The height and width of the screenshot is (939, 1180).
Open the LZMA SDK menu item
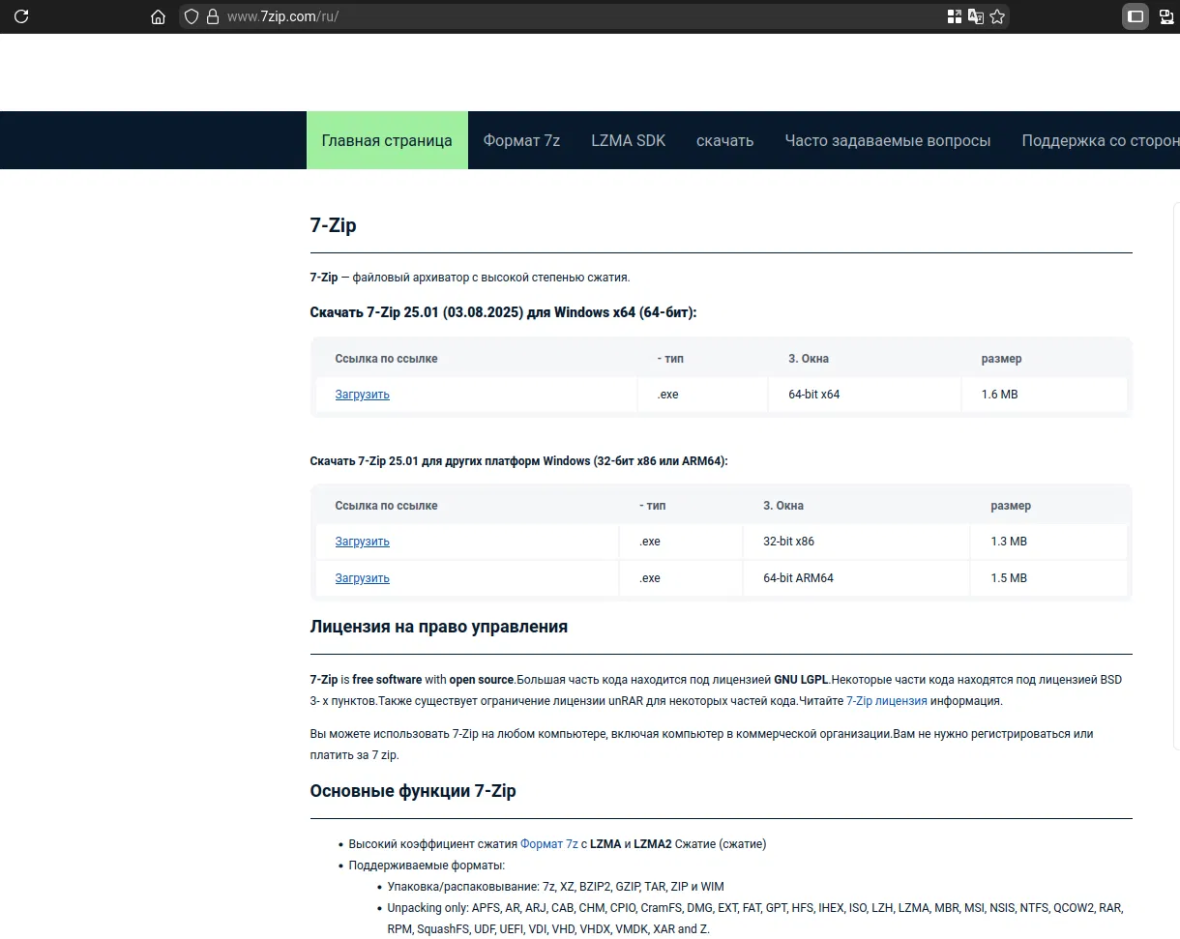click(629, 140)
